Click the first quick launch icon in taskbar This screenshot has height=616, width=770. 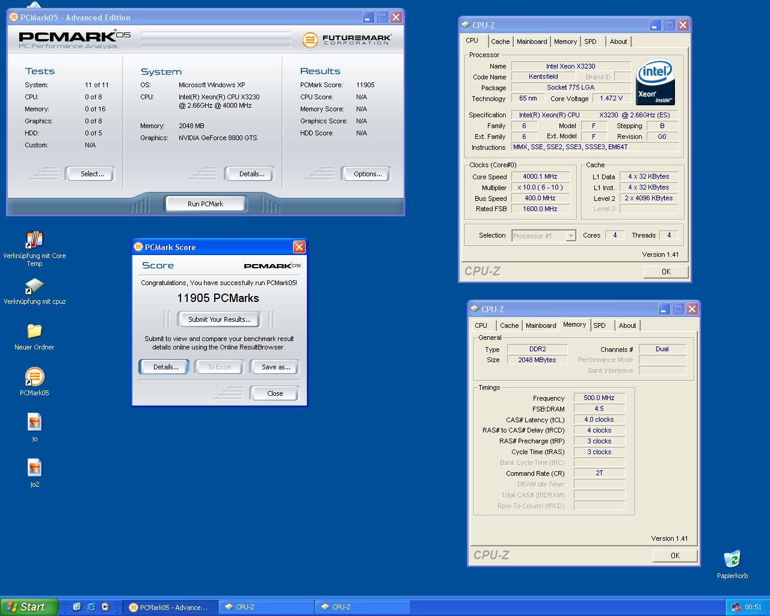[x=77, y=607]
